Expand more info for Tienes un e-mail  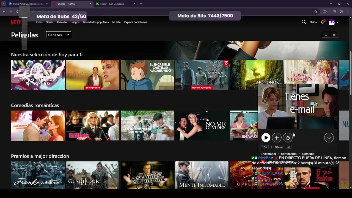point(329,138)
